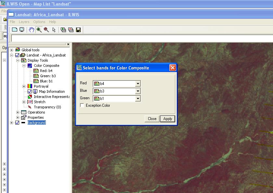The width and height of the screenshot is (273, 193).
Task: Save the map view with floppy icon
Action: pyautogui.click(x=78, y=30)
